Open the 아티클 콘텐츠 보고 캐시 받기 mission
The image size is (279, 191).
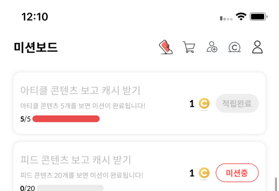tap(80, 90)
